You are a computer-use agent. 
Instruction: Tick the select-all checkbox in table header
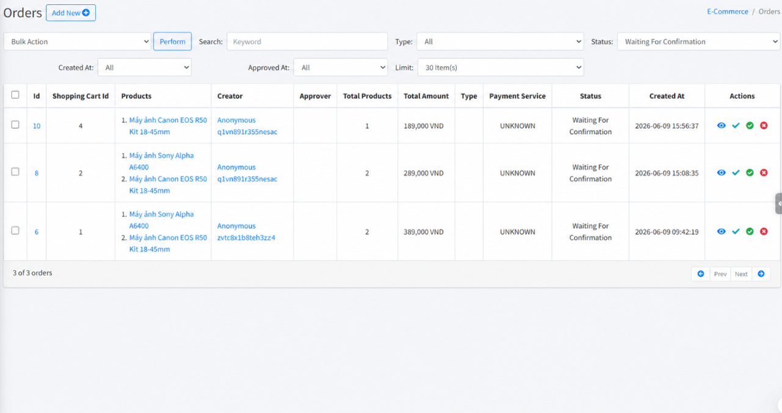click(x=15, y=95)
